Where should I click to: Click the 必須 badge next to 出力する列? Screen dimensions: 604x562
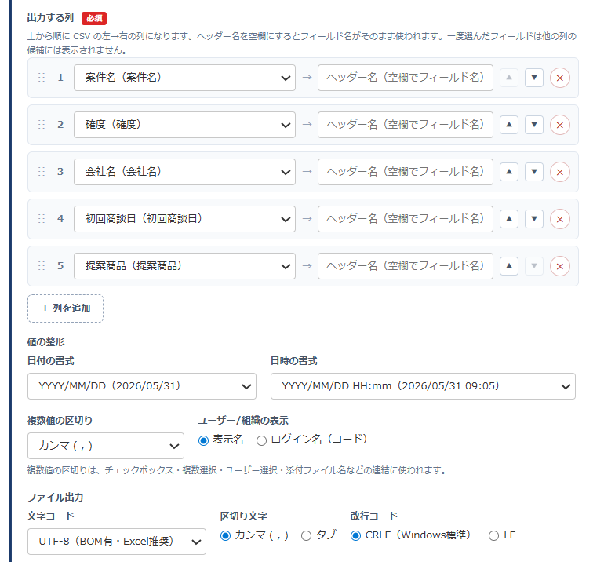click(x=94, y=18)
